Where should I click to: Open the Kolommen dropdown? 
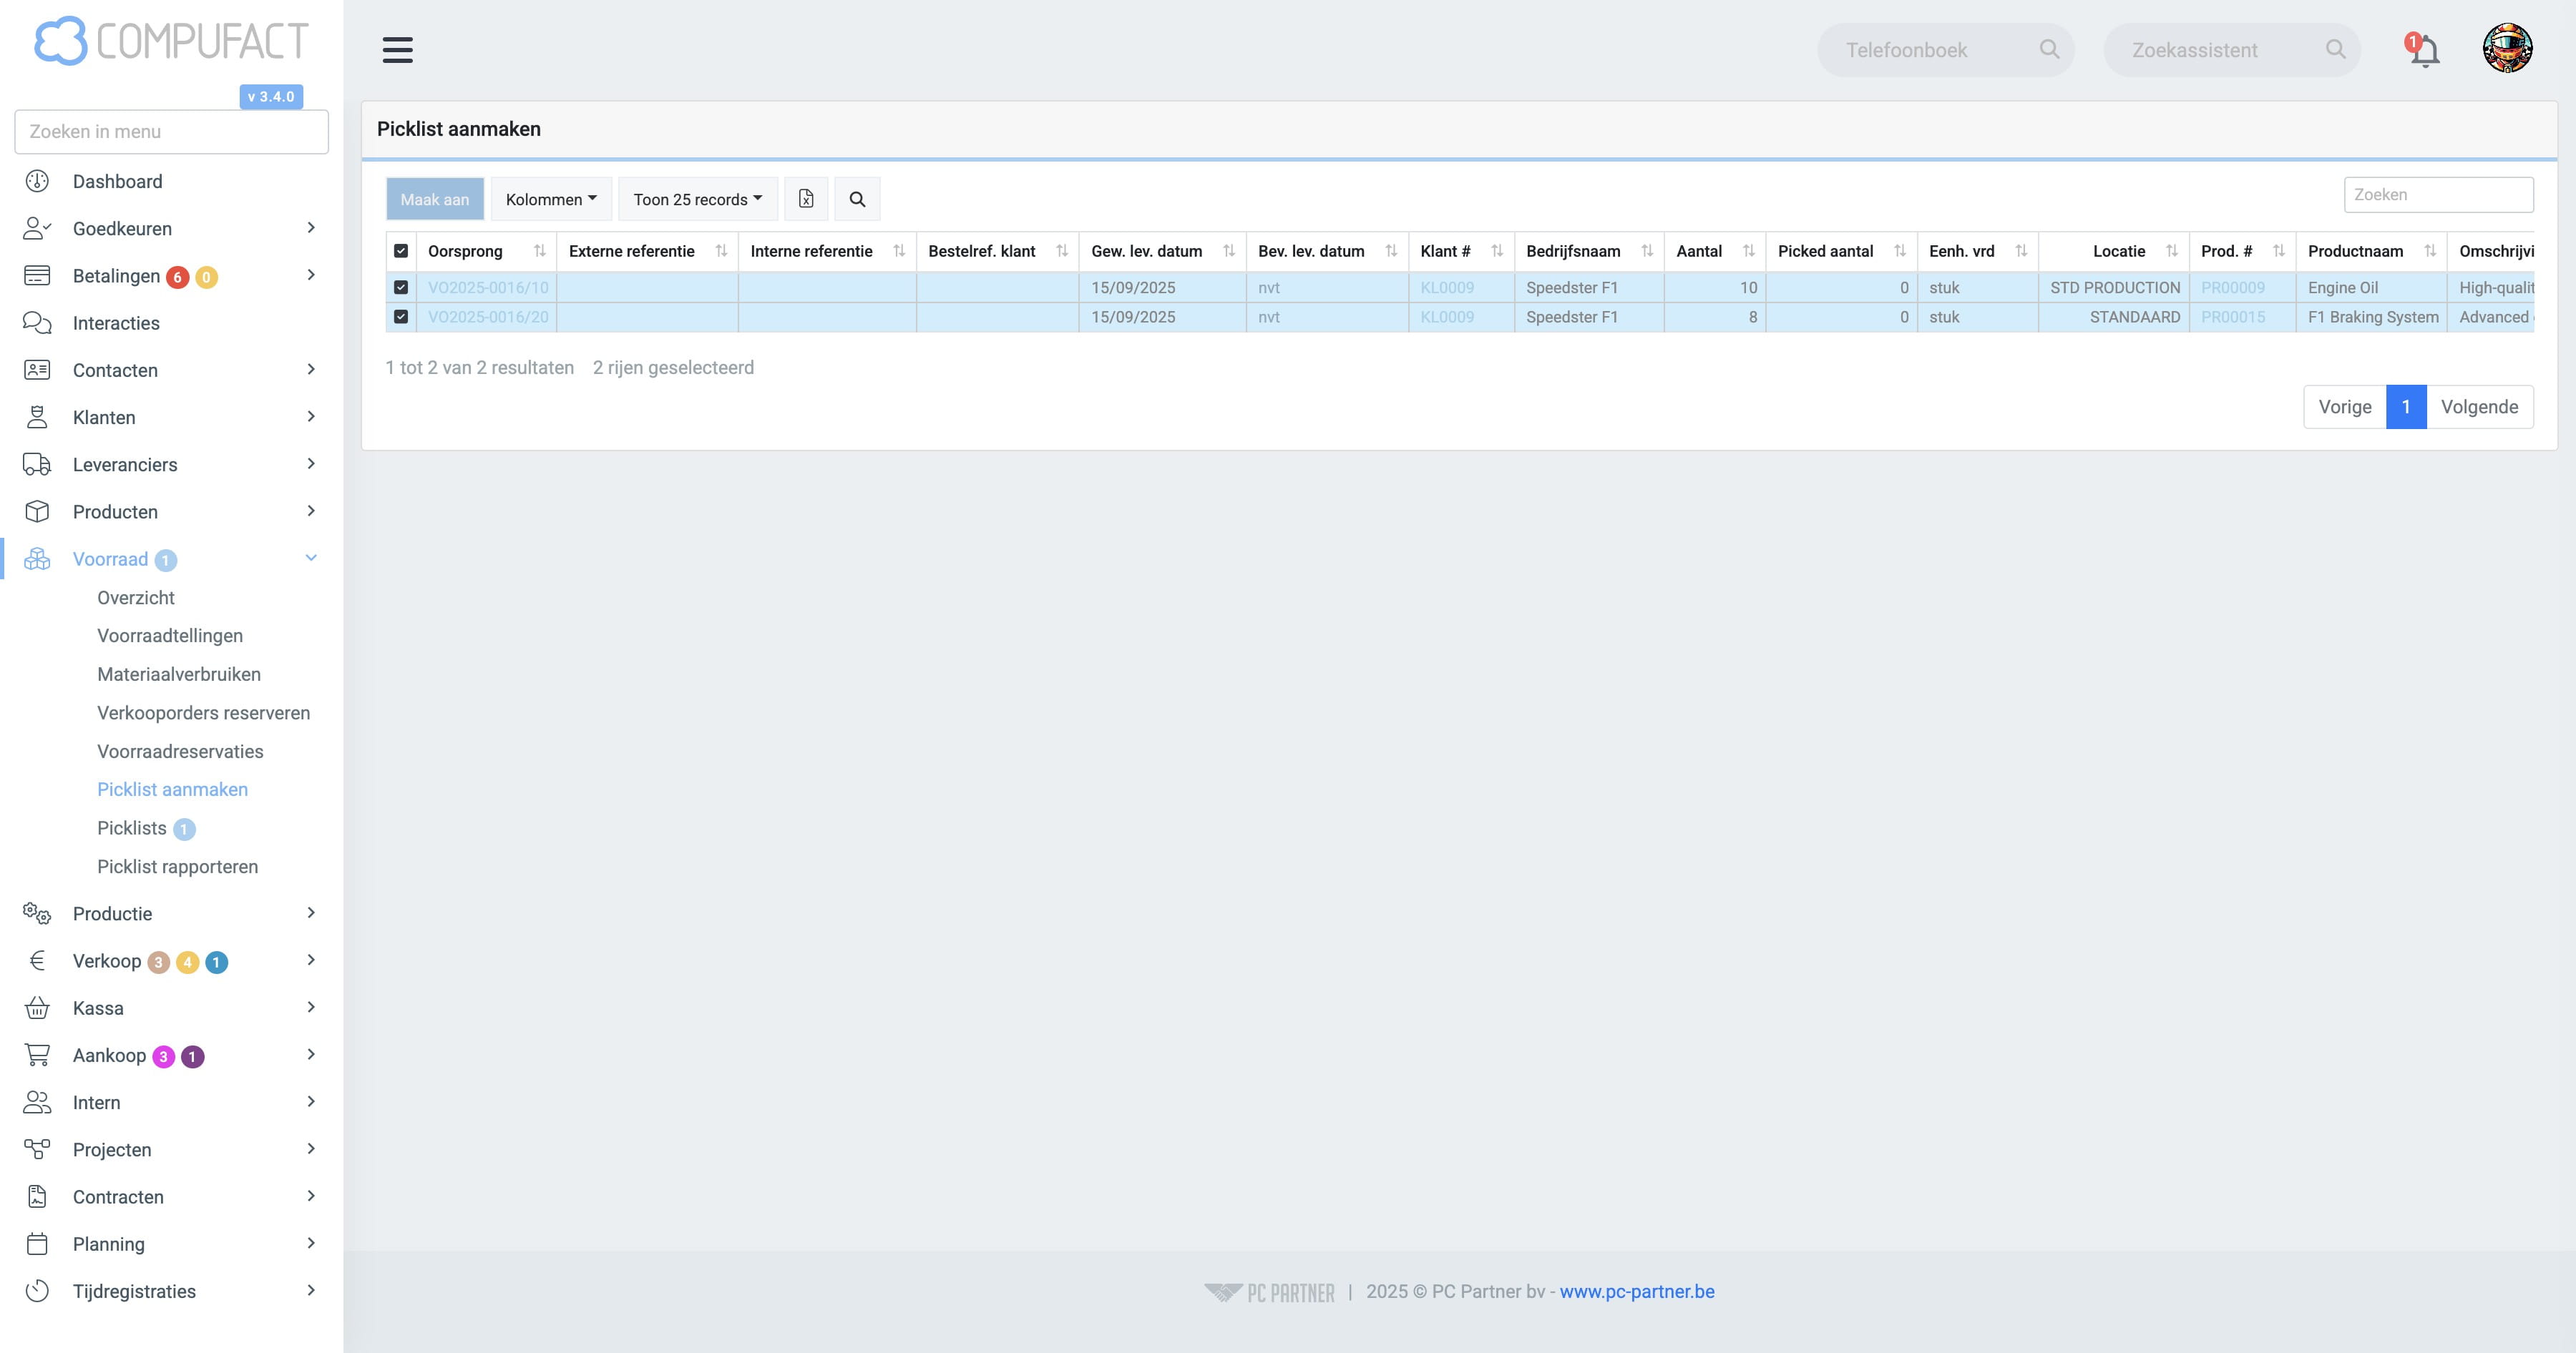(x=551, y=199)
